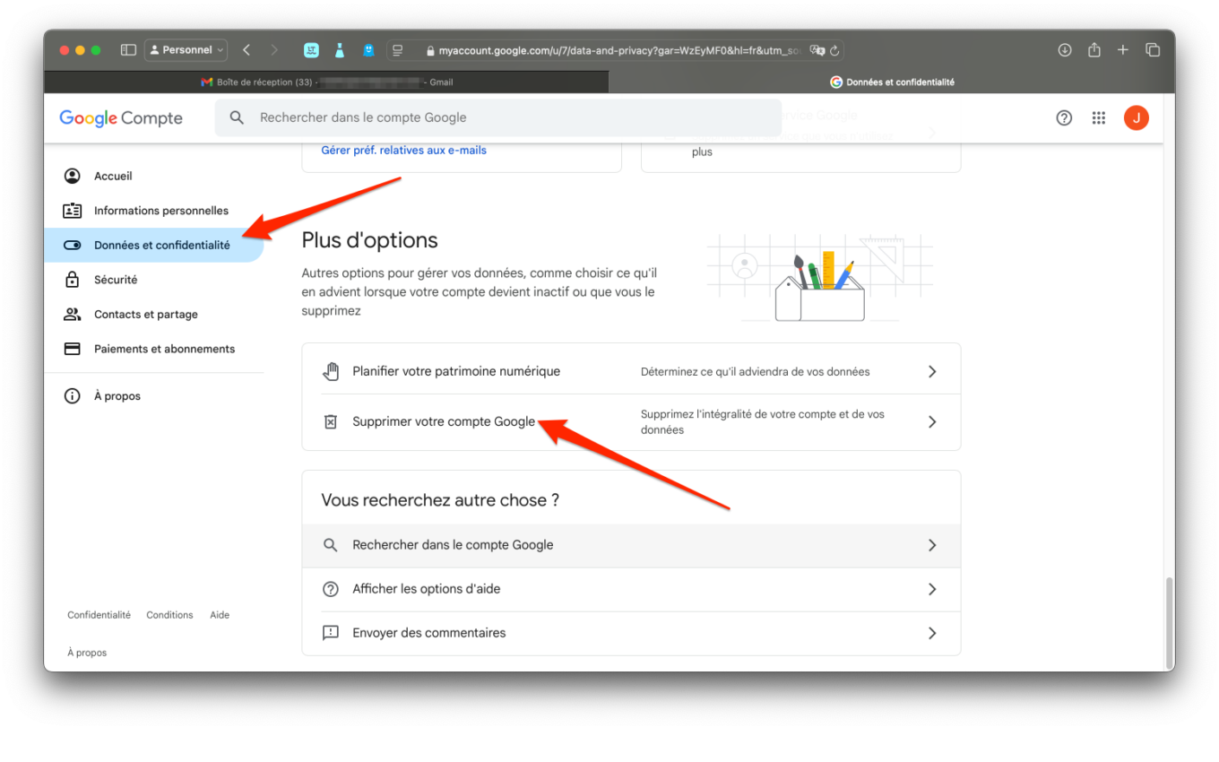Open Informations personnelles in sidebar
The image size is (1219, 762).
(x=154, y=211)
